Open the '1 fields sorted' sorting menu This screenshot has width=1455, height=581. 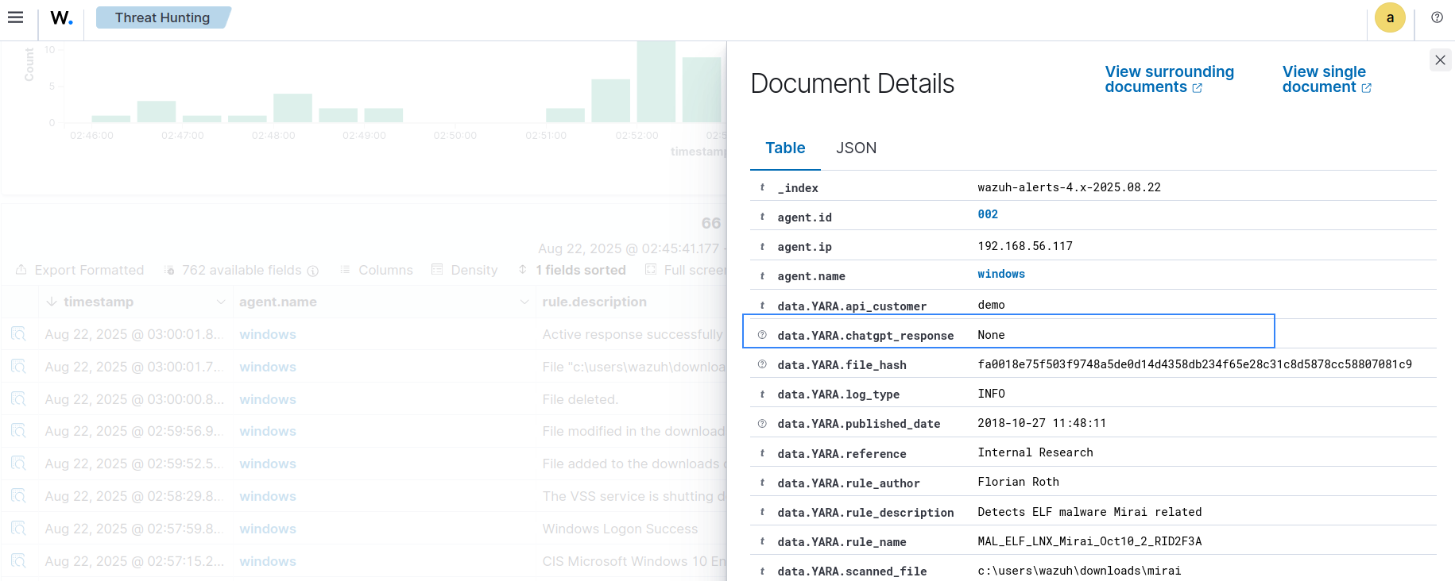572,270
